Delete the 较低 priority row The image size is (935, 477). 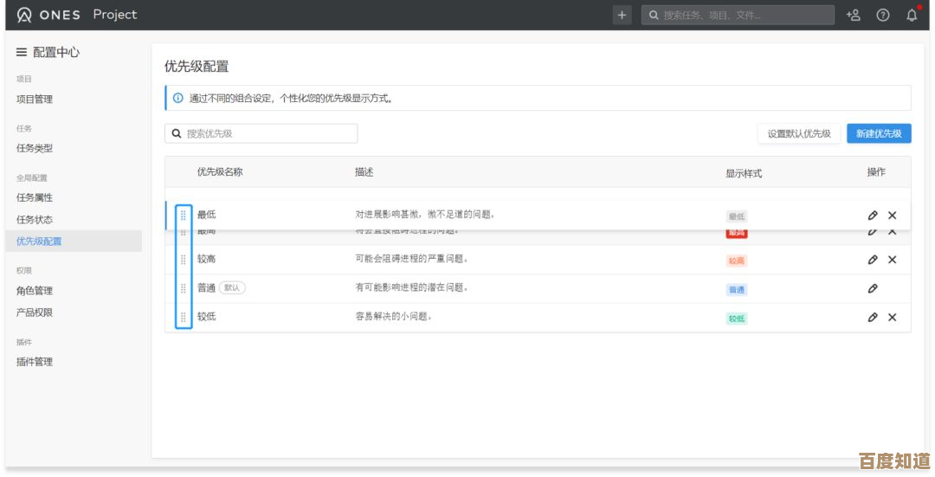(x=893, y=318)
